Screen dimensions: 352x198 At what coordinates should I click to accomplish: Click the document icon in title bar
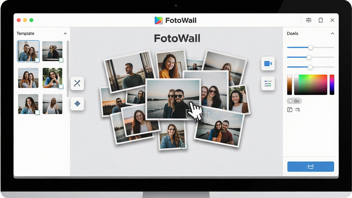tap(321, 20)
